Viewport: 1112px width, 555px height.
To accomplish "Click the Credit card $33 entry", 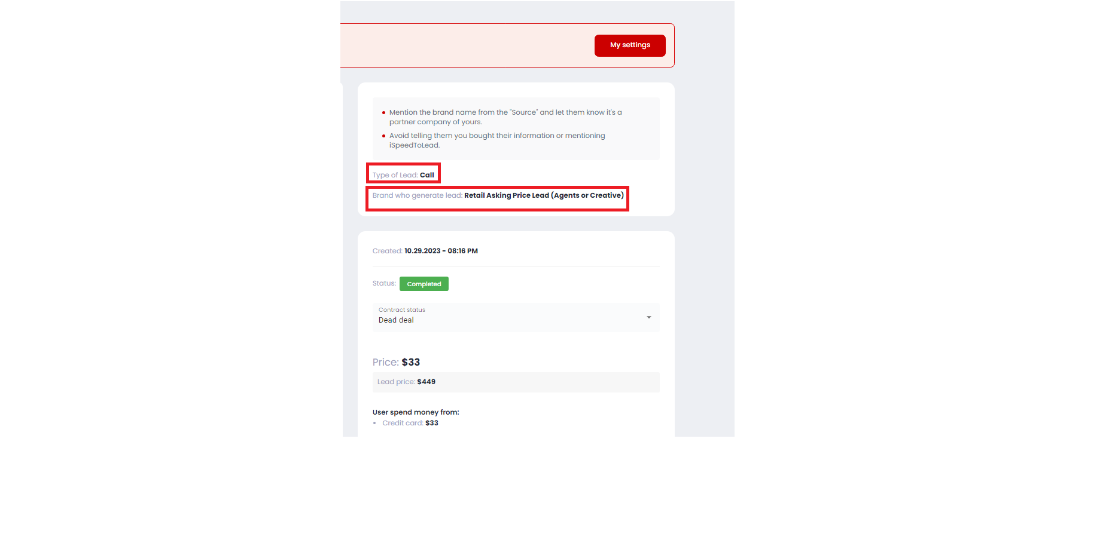I will point(410,423).
